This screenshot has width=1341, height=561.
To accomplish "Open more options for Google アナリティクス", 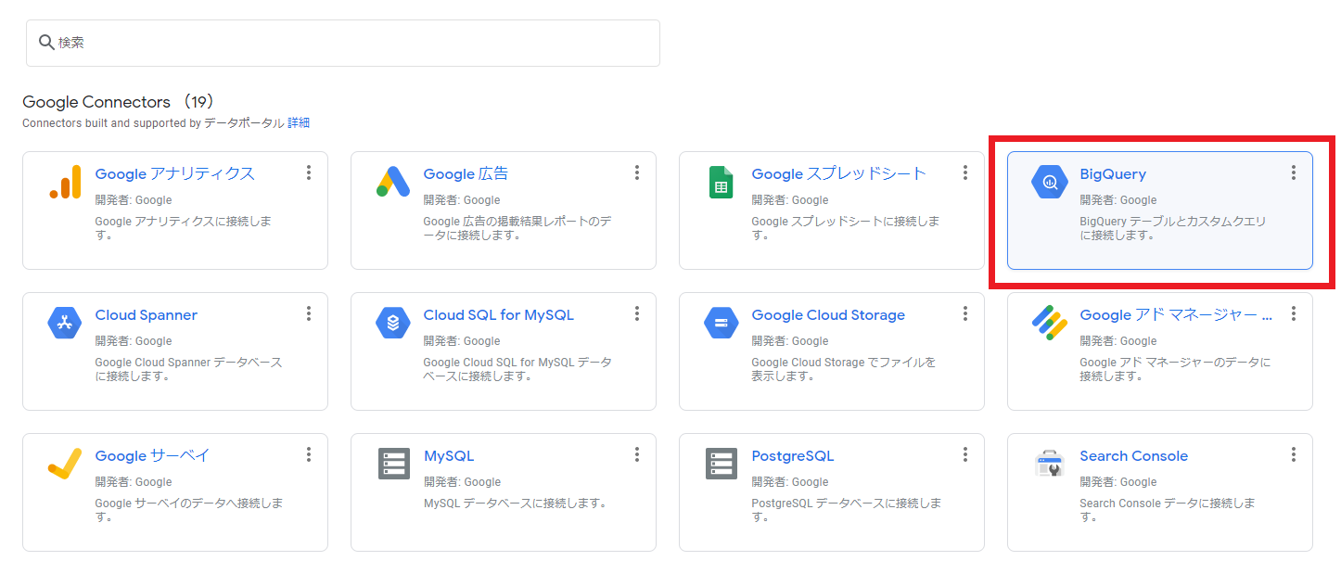I will [x=309, y=172].
